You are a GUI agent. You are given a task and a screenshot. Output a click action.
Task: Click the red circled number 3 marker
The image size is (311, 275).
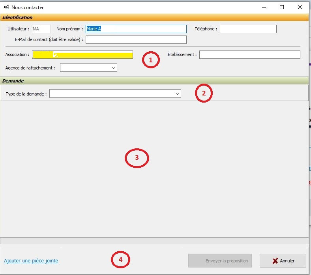coord(137,157)
